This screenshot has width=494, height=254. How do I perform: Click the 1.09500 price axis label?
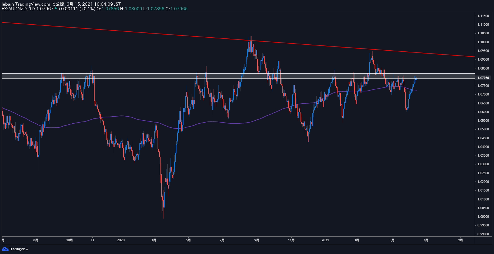point(483,51)
